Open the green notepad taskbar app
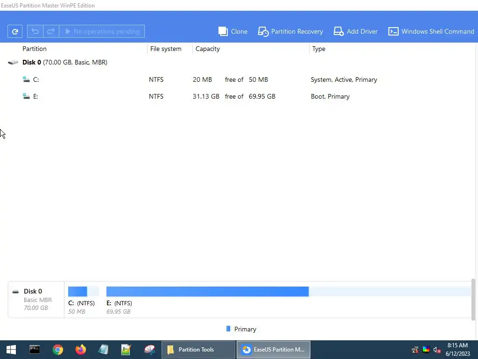 pyautogui.click(x=126, y=350)
